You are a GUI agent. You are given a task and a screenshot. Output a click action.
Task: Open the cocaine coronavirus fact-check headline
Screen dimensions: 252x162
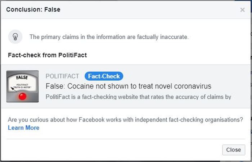point(129,86)
